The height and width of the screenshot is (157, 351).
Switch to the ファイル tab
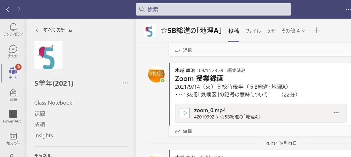(x=253, y=31)
